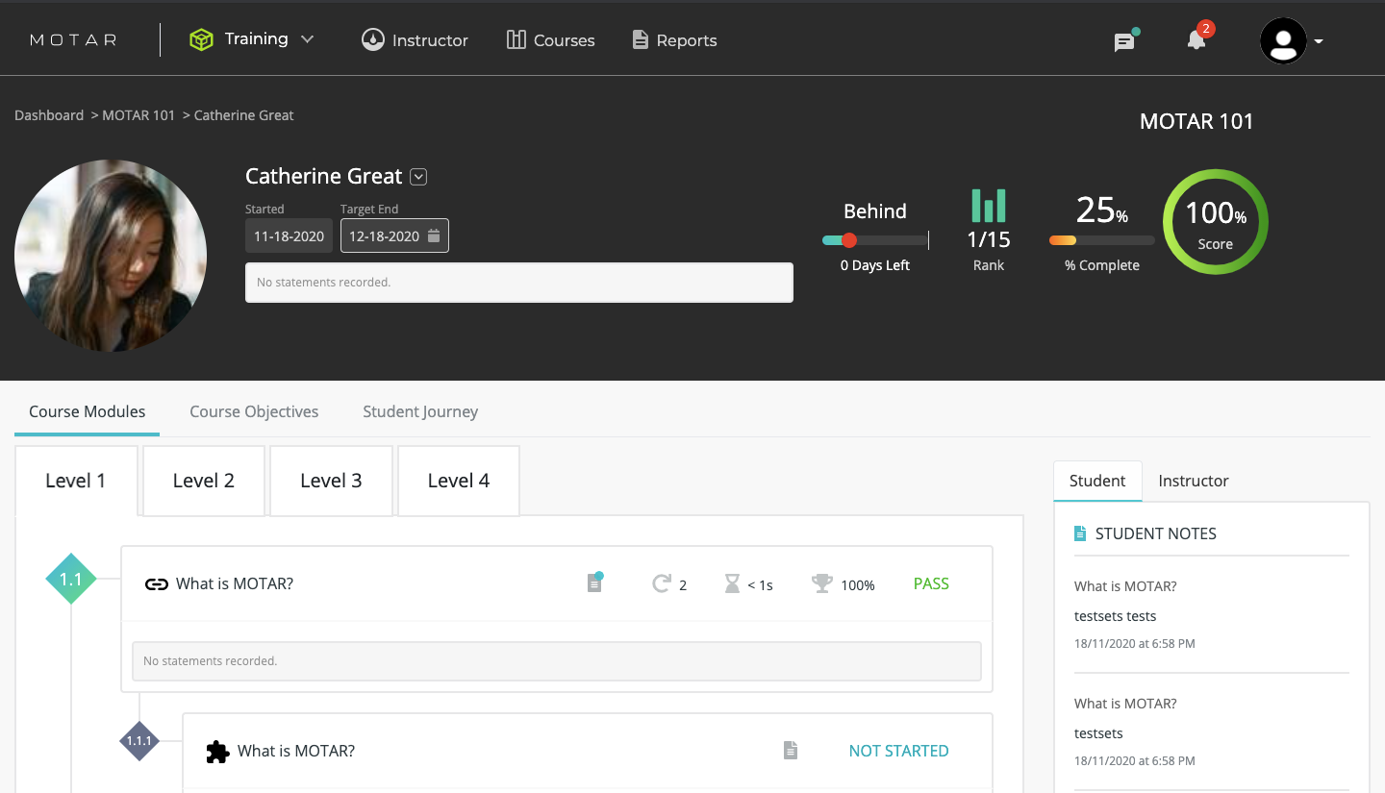Click the document icon beside NOT STARTED
This screenshot has height=793, width=1385.
791,751
